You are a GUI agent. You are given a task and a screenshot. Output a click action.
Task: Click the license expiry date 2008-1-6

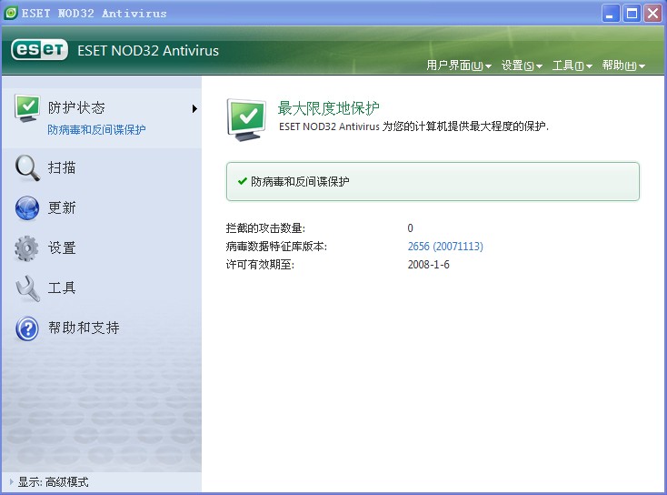428,265
